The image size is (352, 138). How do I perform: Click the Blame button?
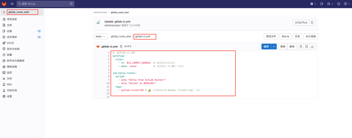point(285,36)
